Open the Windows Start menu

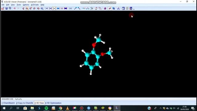click(4, 108)
